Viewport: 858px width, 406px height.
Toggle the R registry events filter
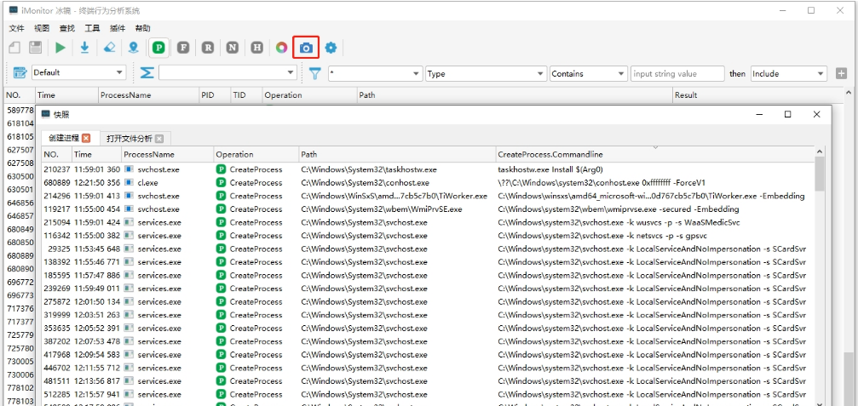(x=208, y=48)
